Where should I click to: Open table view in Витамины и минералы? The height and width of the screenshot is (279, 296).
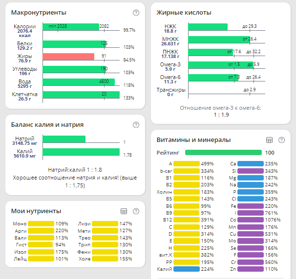tap(269, 140)
